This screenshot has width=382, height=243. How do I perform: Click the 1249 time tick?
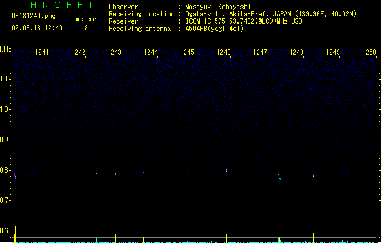333,52
